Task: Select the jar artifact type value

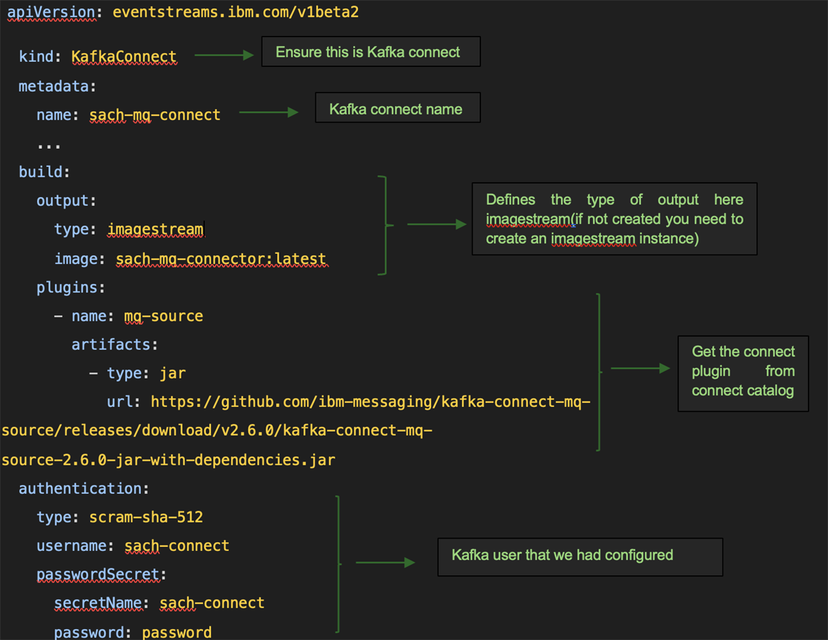Action: (x=172, y=373)
